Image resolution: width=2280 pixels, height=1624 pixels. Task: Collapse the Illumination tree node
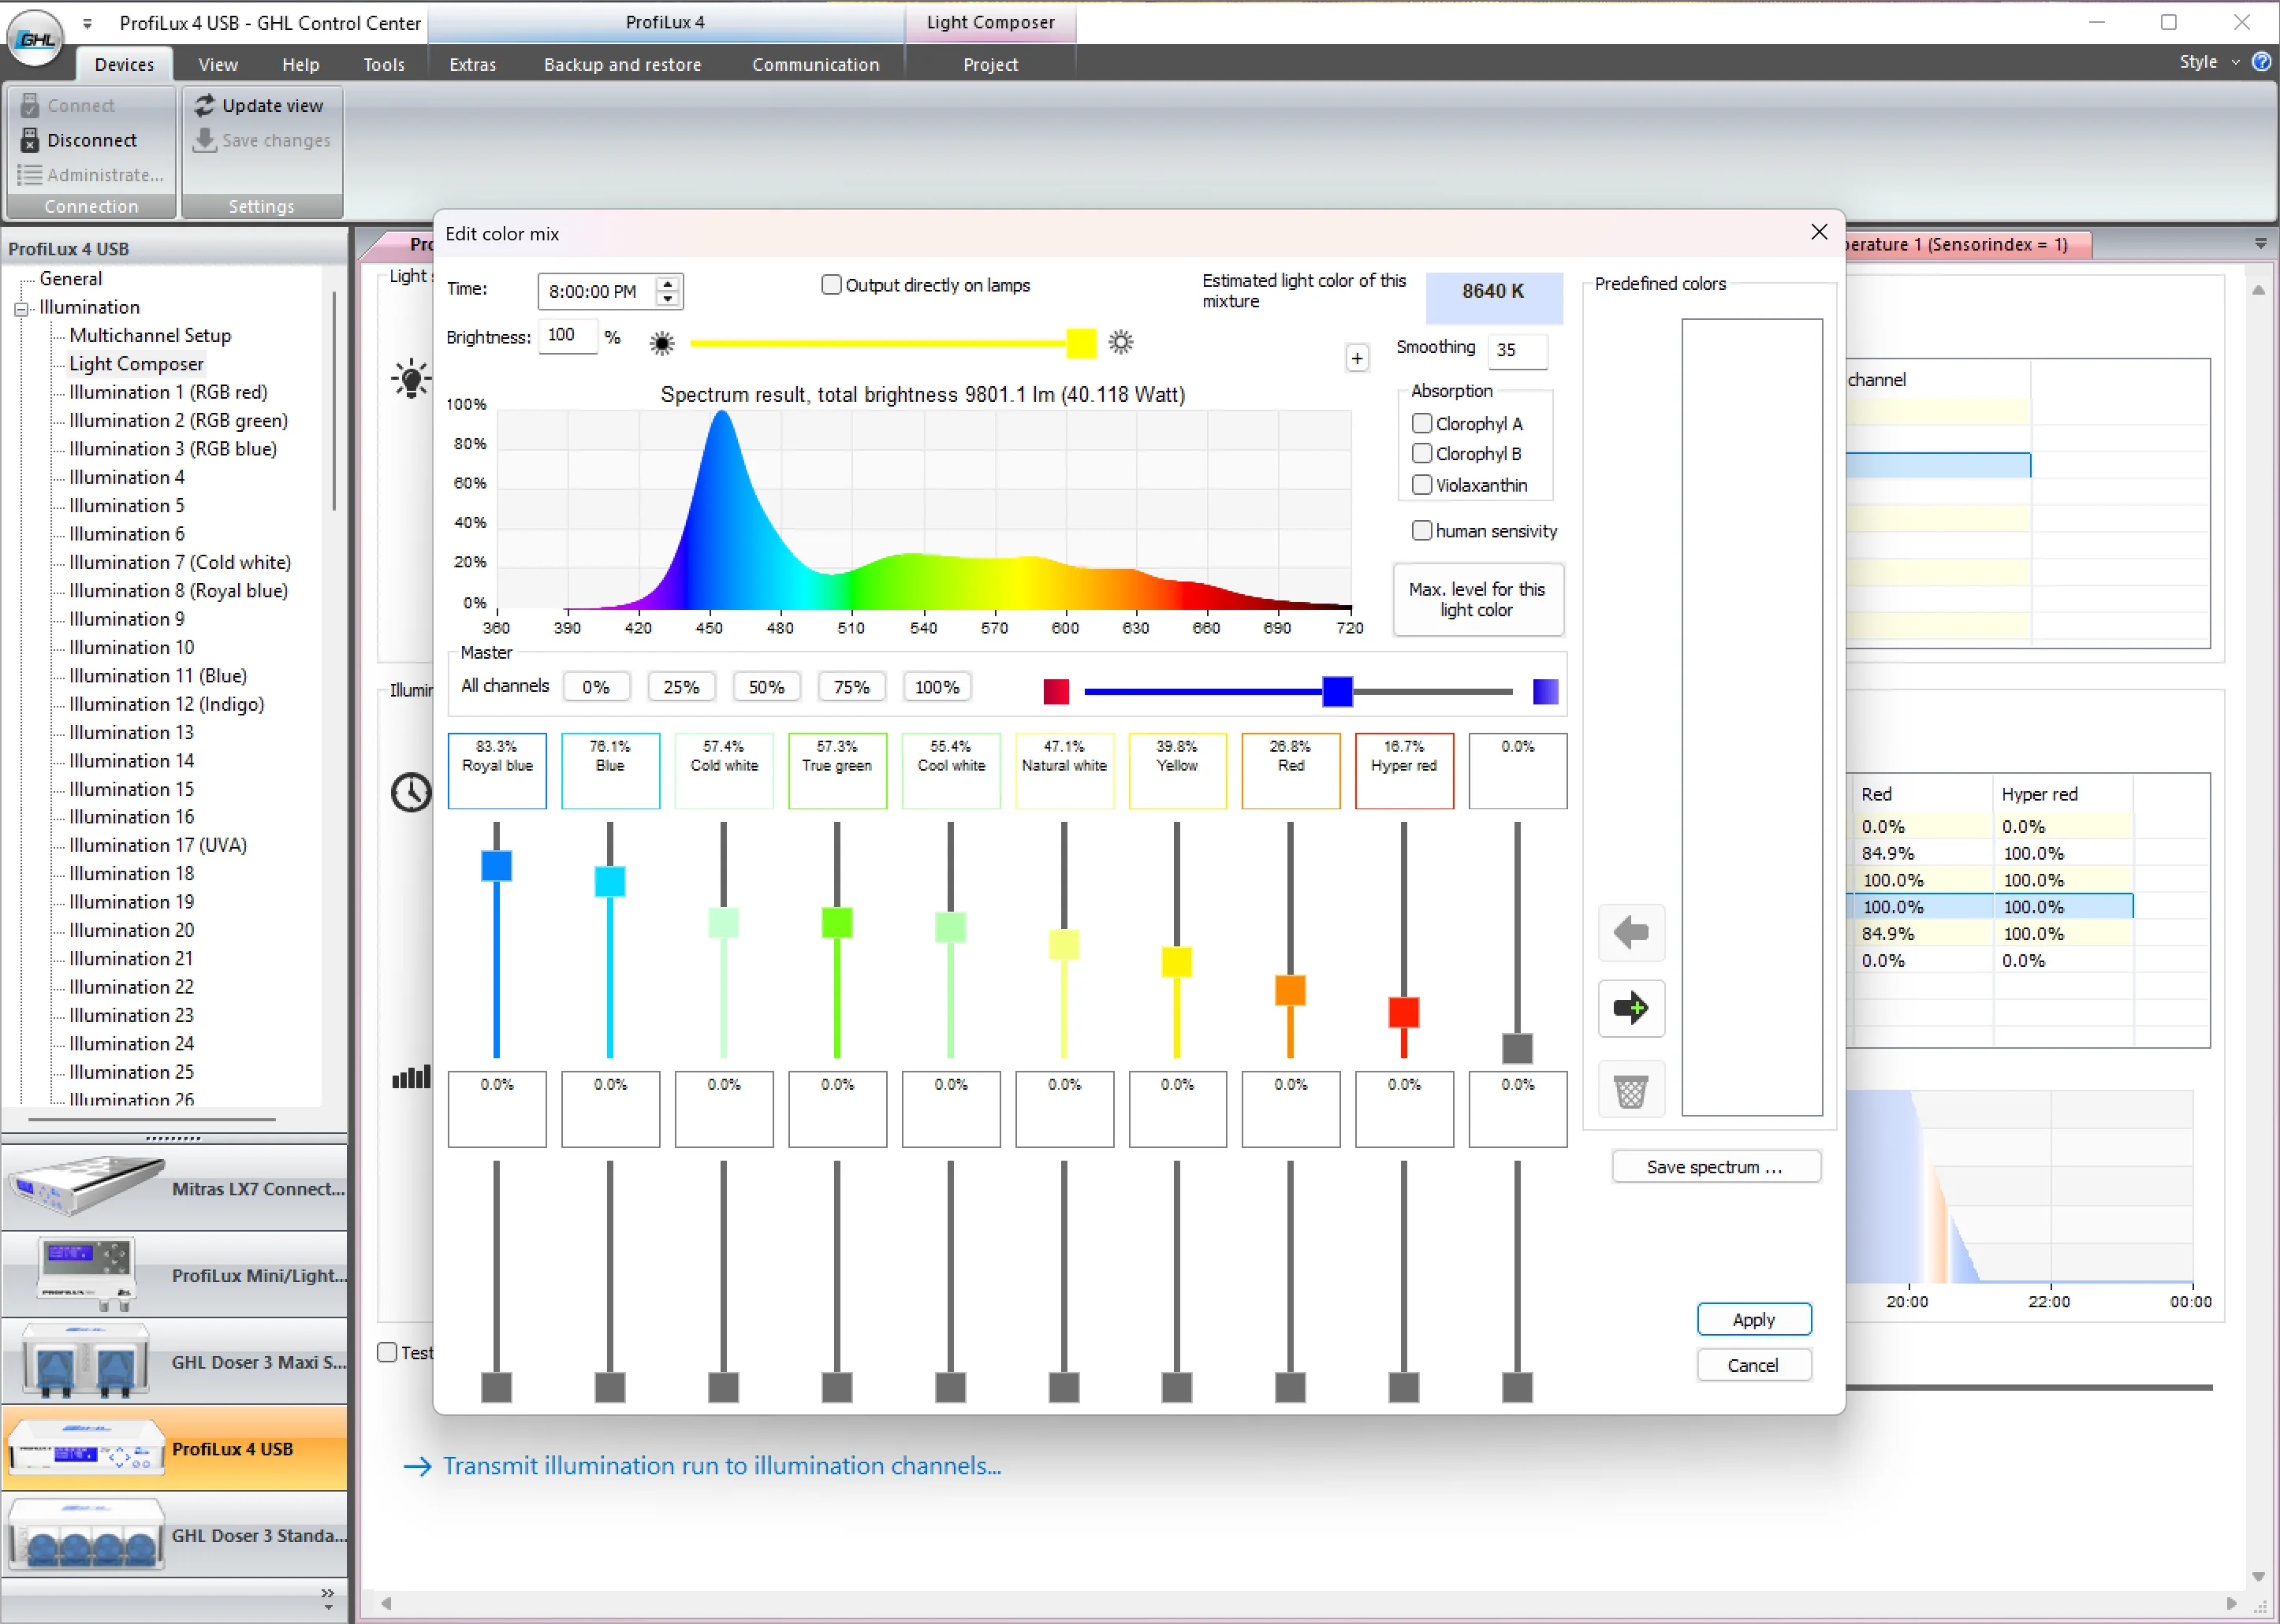(20, 308)
